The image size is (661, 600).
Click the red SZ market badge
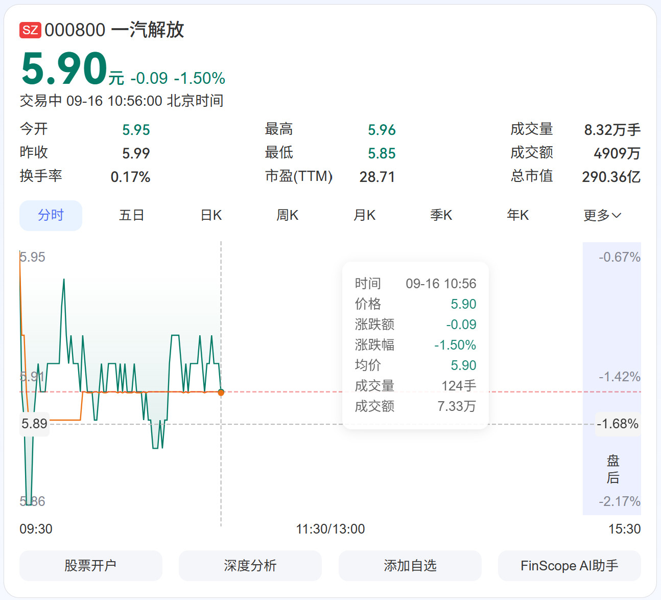click(x=30, y=30)
